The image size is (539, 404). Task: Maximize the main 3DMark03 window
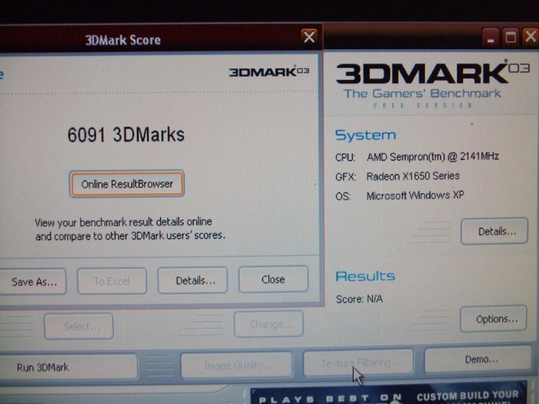(x=510, y=37)
